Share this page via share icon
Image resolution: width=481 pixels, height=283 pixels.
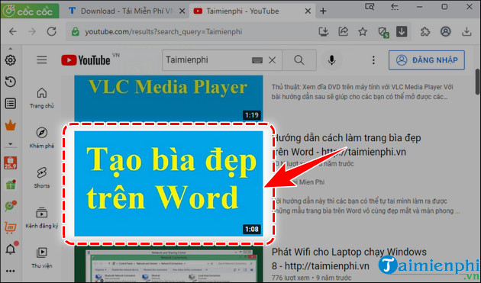coord(343,31)
